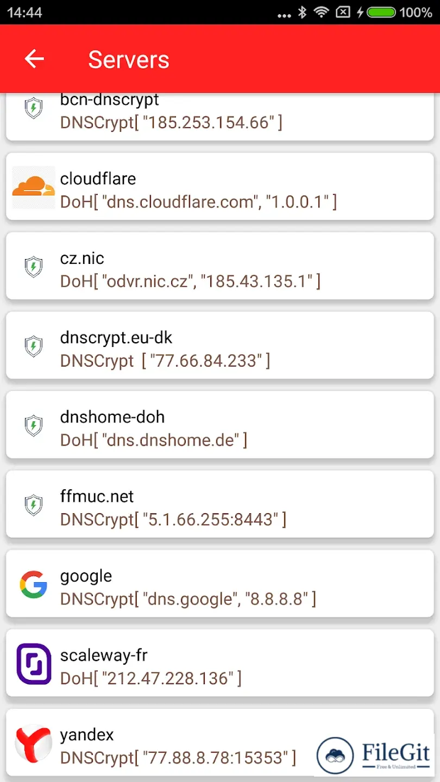Pick the yandex server name
The height and width of the screenshot is (782, 440).
pos(87,735)
